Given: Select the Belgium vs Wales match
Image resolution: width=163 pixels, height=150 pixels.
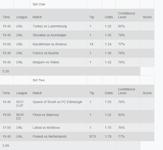Looking at the screenshot, I should point(46,62).
